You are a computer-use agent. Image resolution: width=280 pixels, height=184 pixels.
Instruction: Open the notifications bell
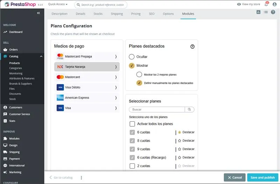coord(266,4)
